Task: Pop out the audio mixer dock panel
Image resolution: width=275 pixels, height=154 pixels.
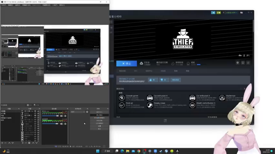Action: [x=67, y=109]
